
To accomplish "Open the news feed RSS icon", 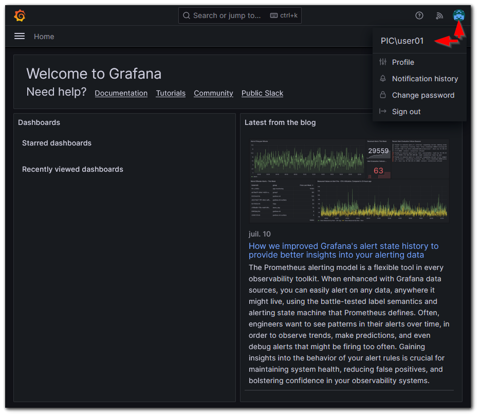I will [x=439, y=15].
